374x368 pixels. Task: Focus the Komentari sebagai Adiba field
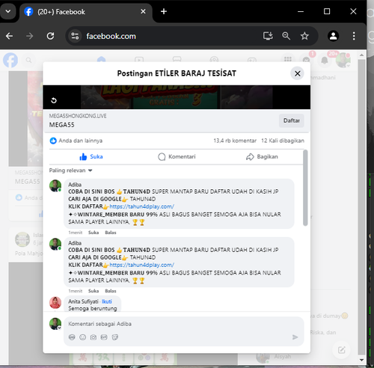coord(184,324)
